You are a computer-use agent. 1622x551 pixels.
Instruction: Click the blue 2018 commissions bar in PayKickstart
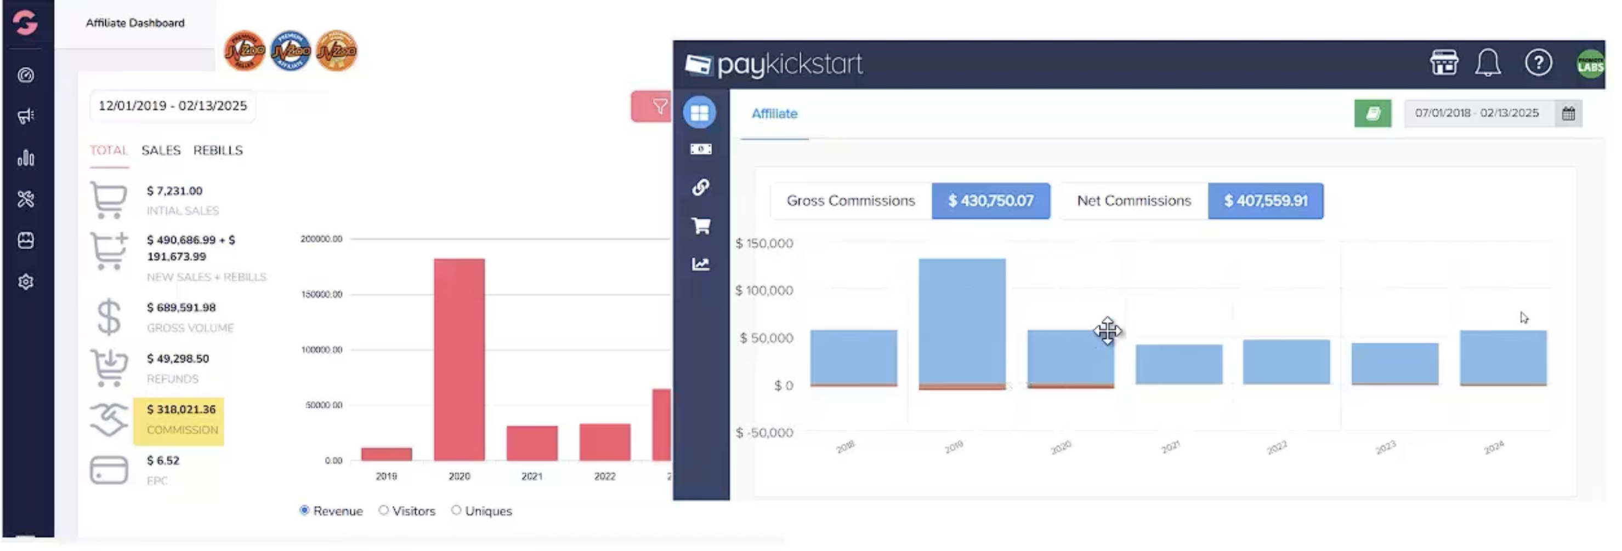[854, 357]
